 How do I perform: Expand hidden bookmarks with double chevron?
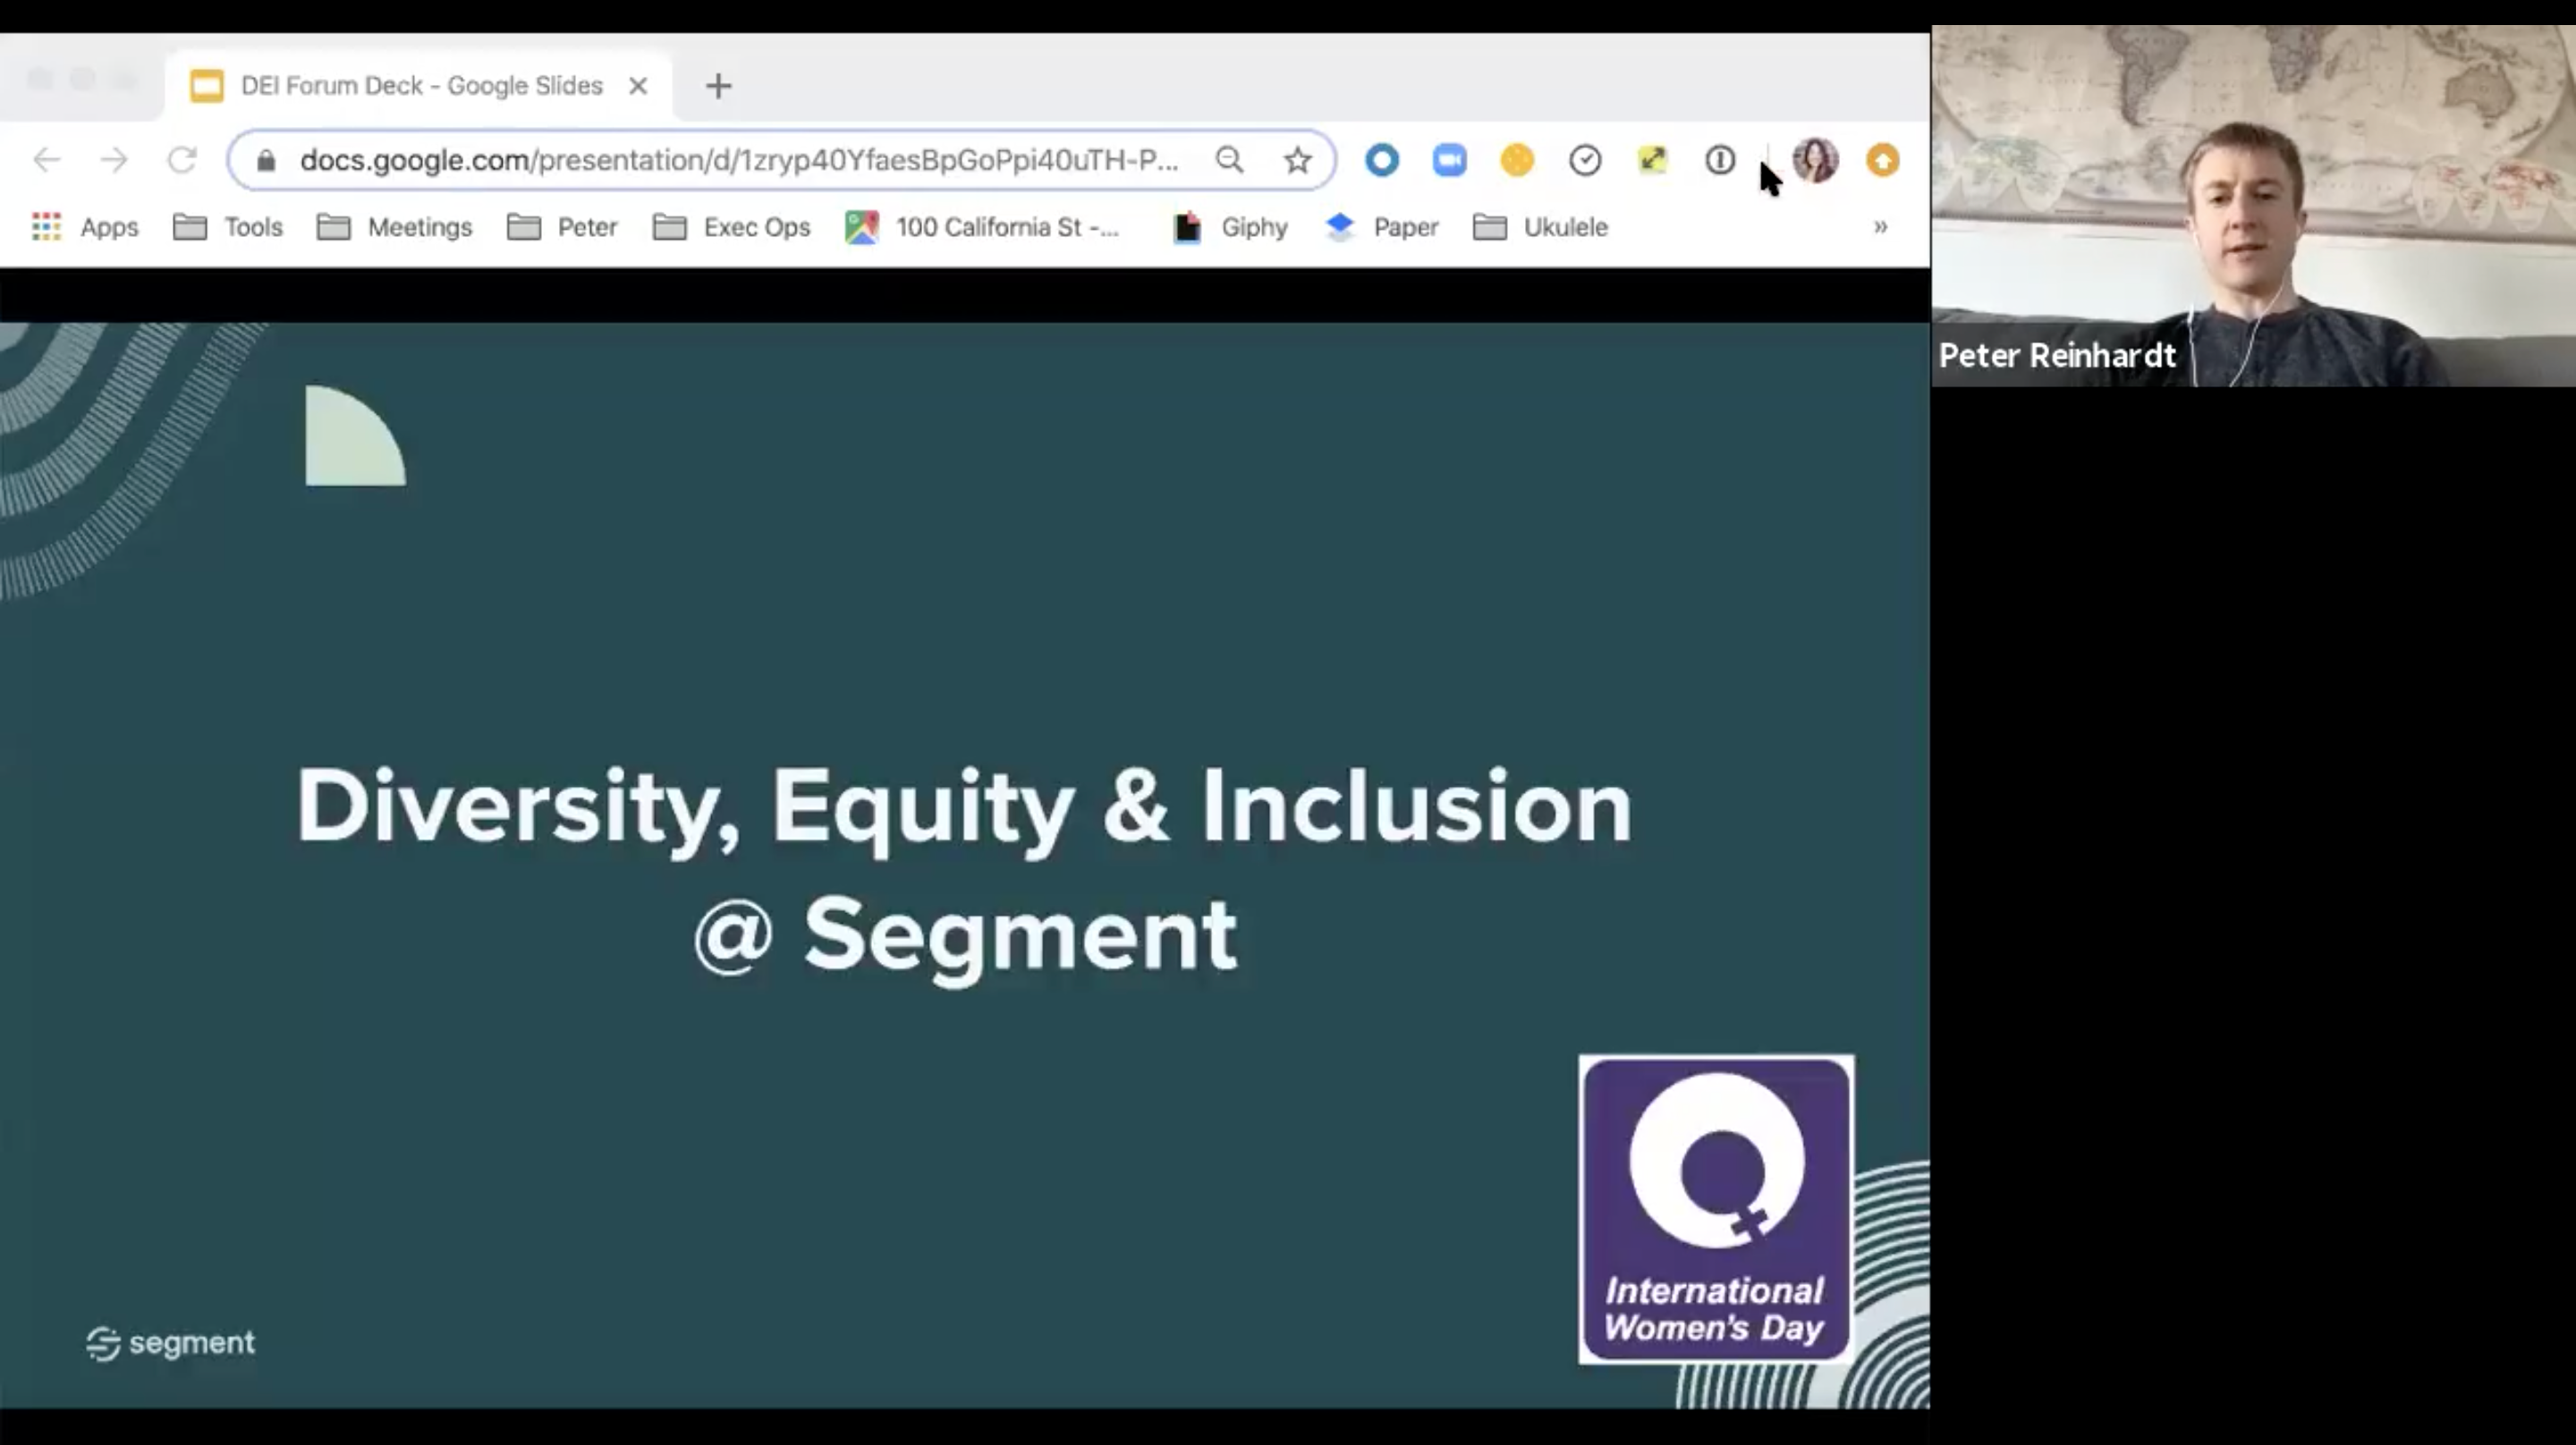pos(1880,227)
